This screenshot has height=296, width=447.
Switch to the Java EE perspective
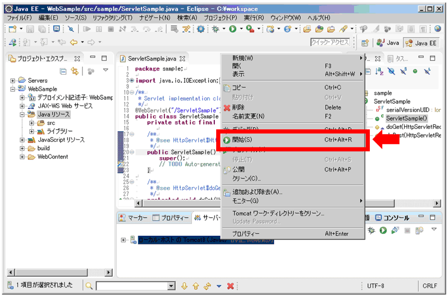[421, 43]
